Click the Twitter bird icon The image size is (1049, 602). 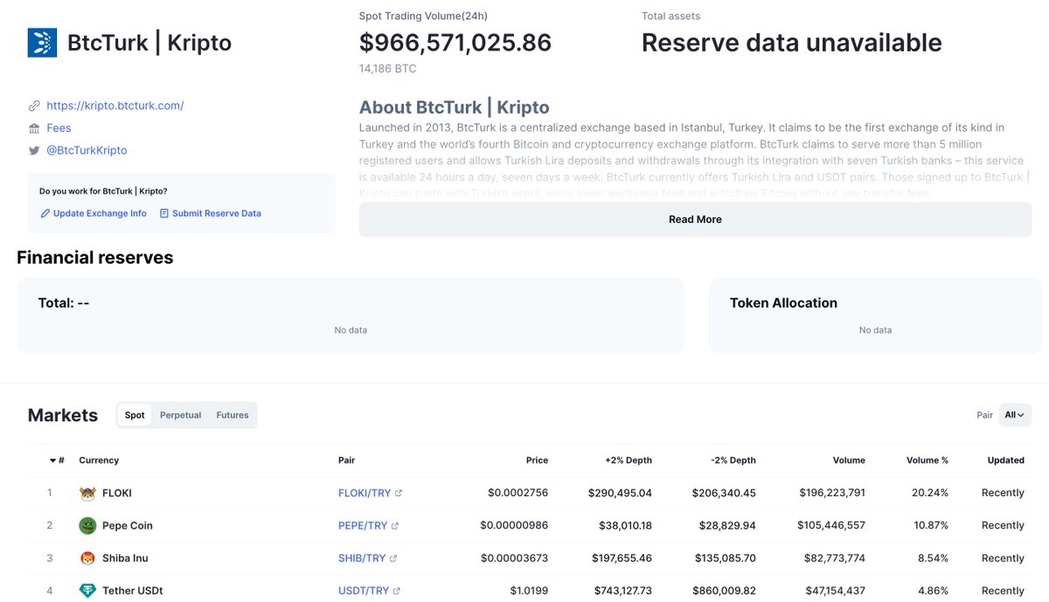pyautogui.click(x=34, y=150)
